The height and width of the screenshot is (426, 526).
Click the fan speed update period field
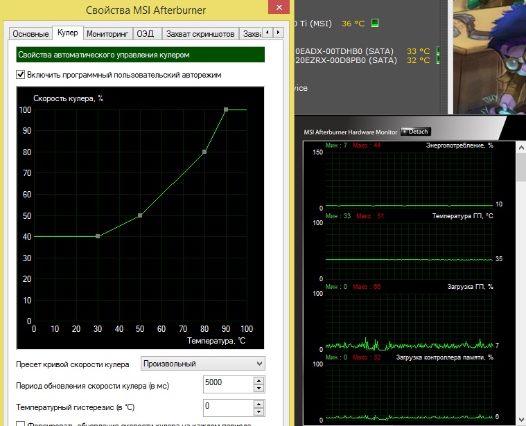tap(228, 384)
